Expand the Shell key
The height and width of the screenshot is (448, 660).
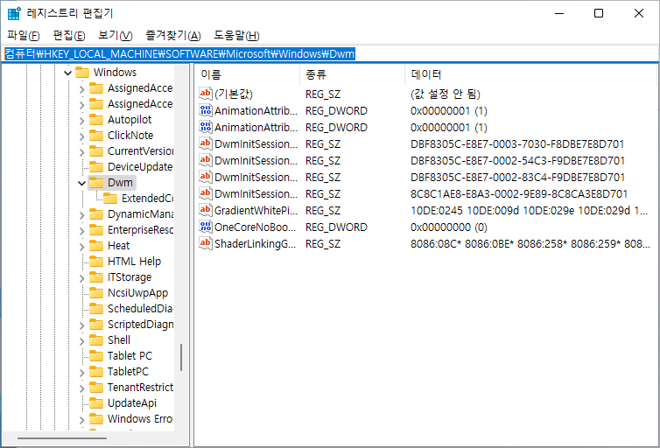point(81,340)
